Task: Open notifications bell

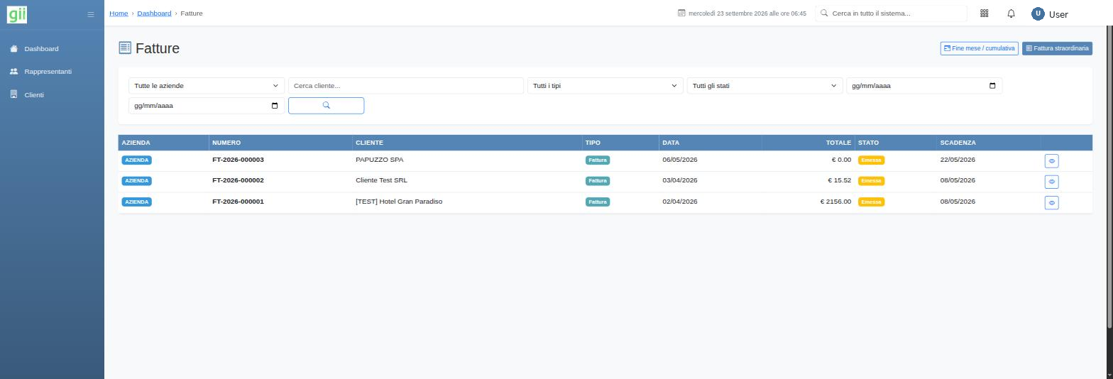Action: 1011,13
